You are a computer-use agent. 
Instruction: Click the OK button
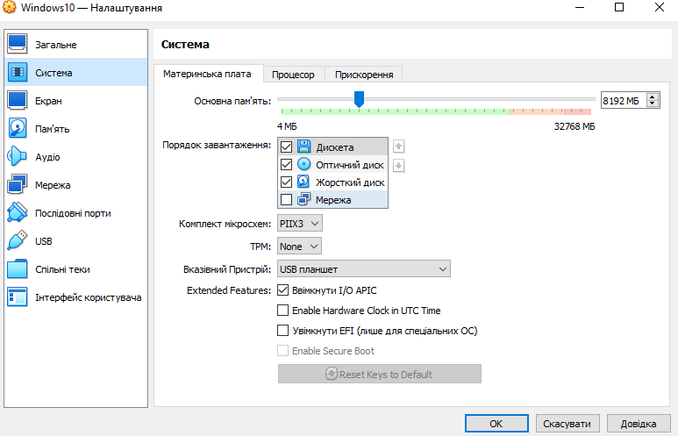pyautogui.click(x=496, y=424)
